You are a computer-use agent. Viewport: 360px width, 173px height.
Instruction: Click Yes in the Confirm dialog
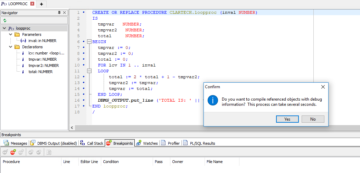pyautogui.click(x=287, y=119)
